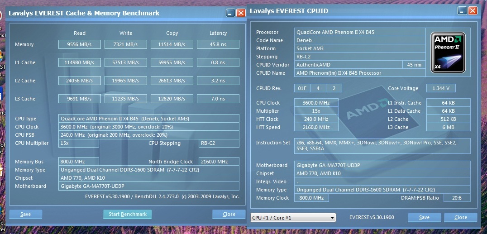Viewport: 487px width, 234px height.
Task: Click Memory Bus 800.0 MHz field
Action: coord(79,162)
